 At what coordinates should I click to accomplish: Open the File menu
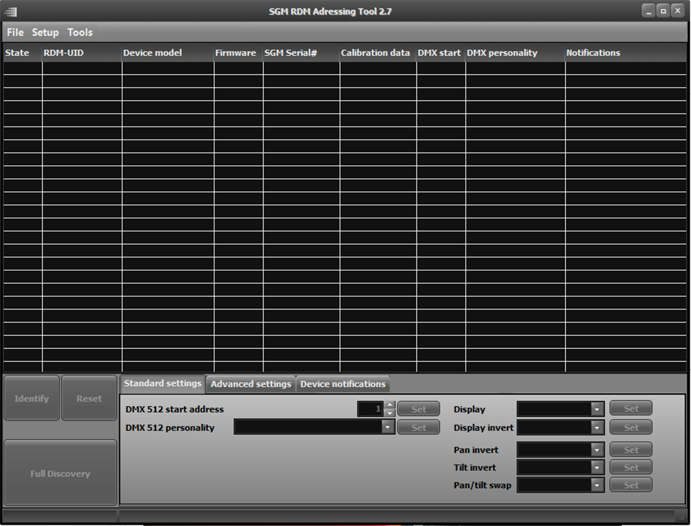[15, 32]
